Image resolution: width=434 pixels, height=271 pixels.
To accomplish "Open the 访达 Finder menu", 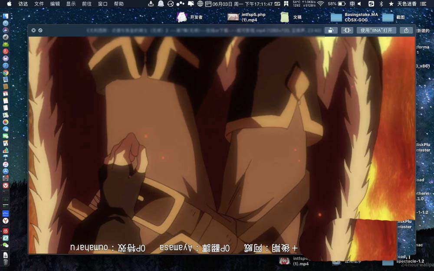I will (x=23, y=3).
